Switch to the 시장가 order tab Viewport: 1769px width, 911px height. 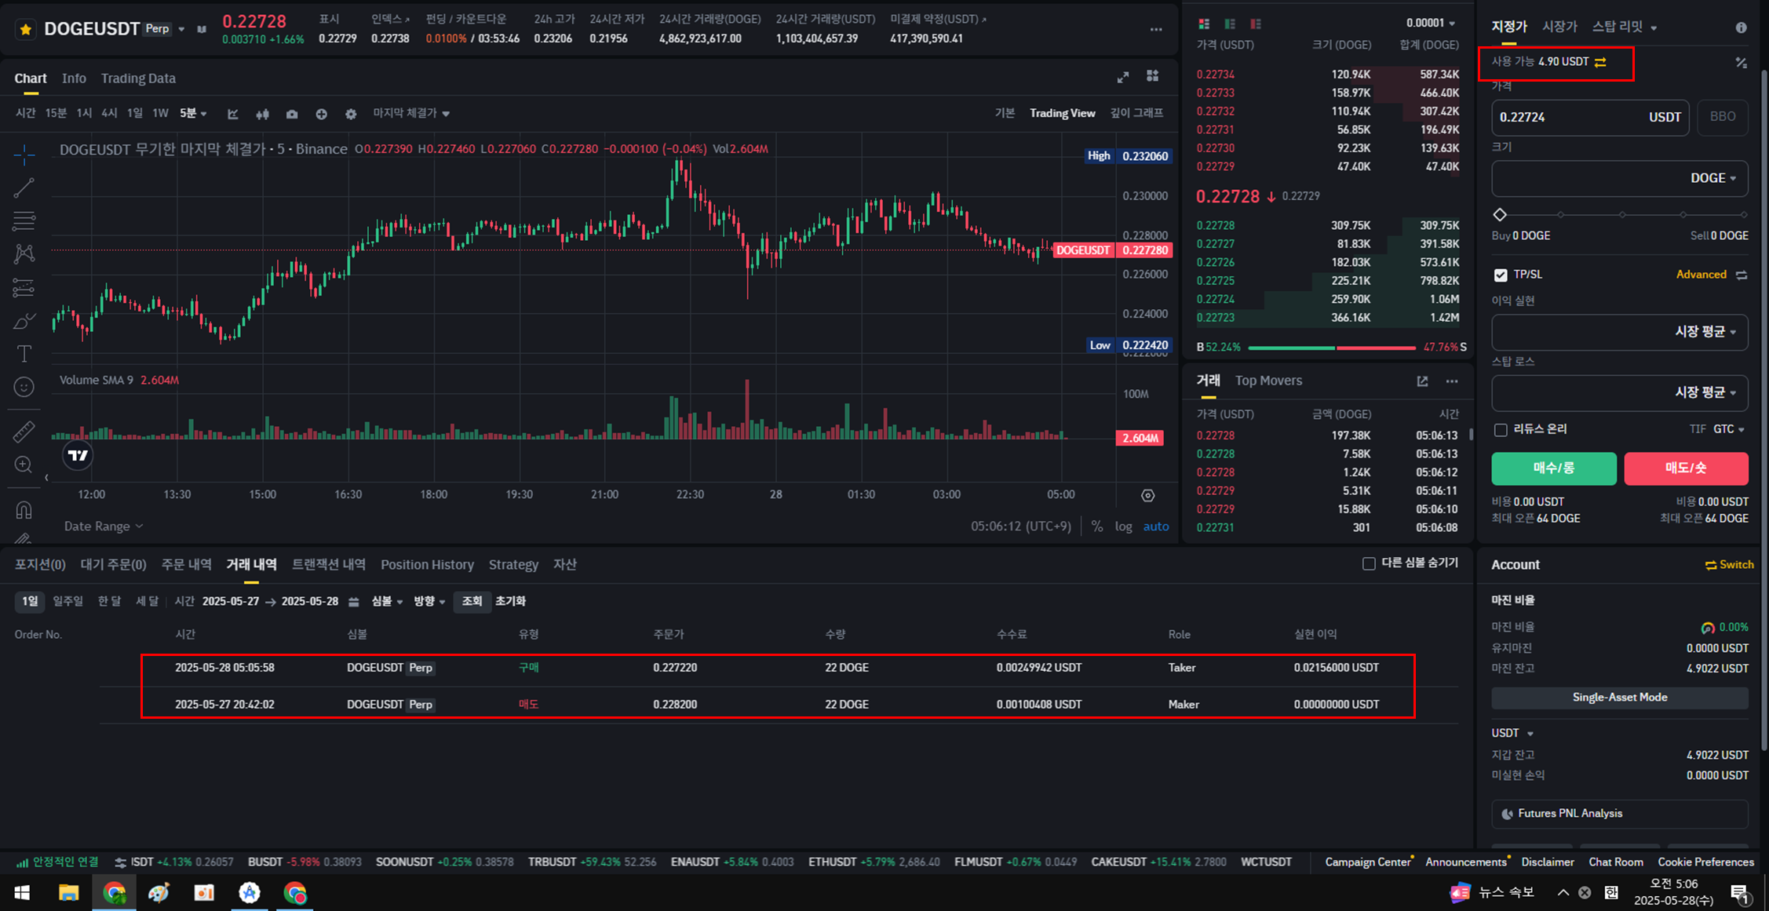[x=1559, y=27]
